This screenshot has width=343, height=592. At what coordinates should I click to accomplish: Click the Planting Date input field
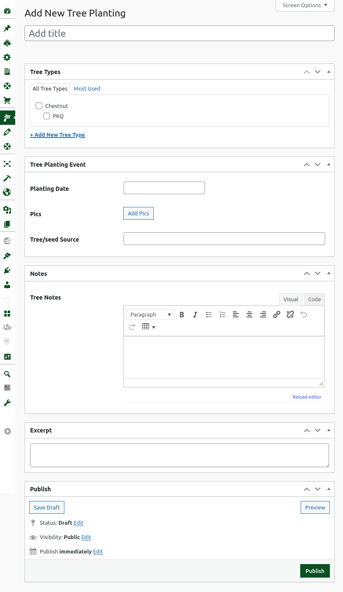(x=164, y=188)
